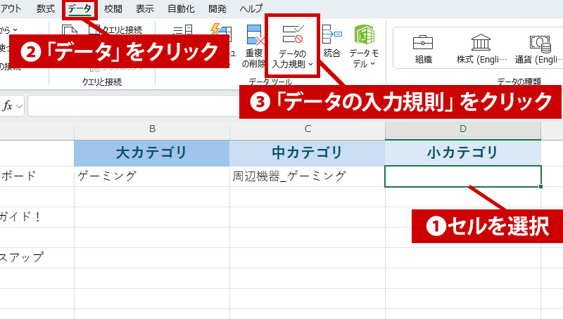The width and height of the screenshot is (563, 319).
Task: Click the cell ending with ガイド！
Action: click(37, 217)
